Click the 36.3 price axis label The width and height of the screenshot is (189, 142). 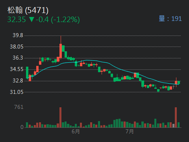pyautogui.click(x=18, y=58)
